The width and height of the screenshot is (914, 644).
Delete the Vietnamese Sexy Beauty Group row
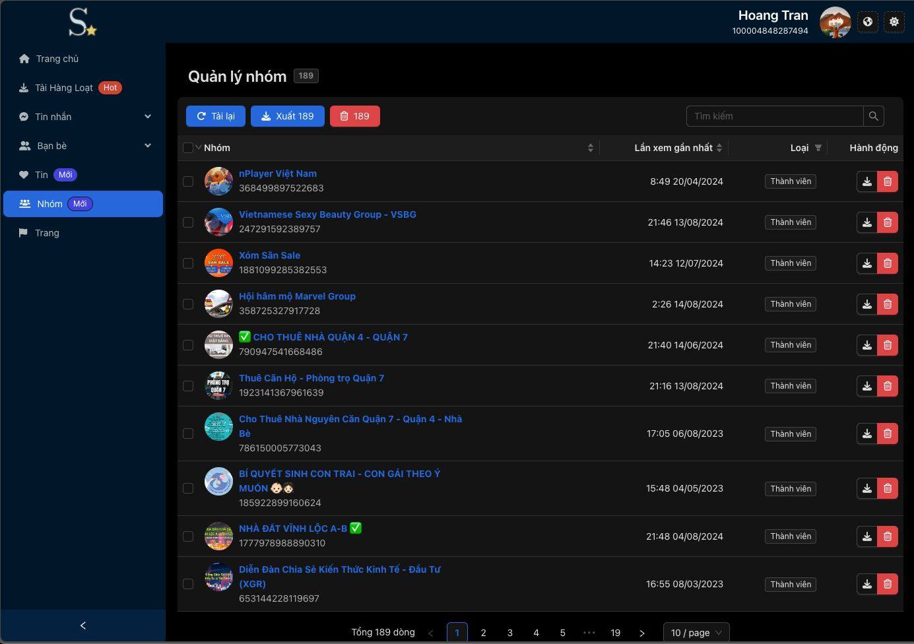click(888, 222)
